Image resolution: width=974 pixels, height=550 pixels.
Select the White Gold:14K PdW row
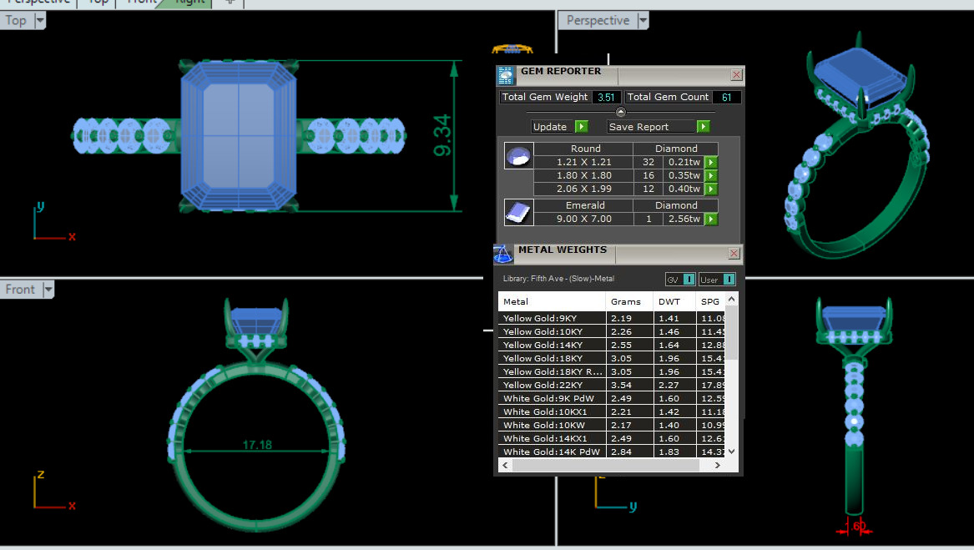[x=612, y=452]
